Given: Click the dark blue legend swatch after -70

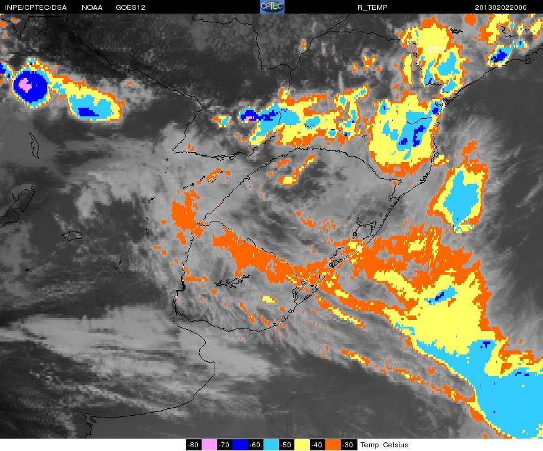Looking at the screenshot, I should coord(240,445).
